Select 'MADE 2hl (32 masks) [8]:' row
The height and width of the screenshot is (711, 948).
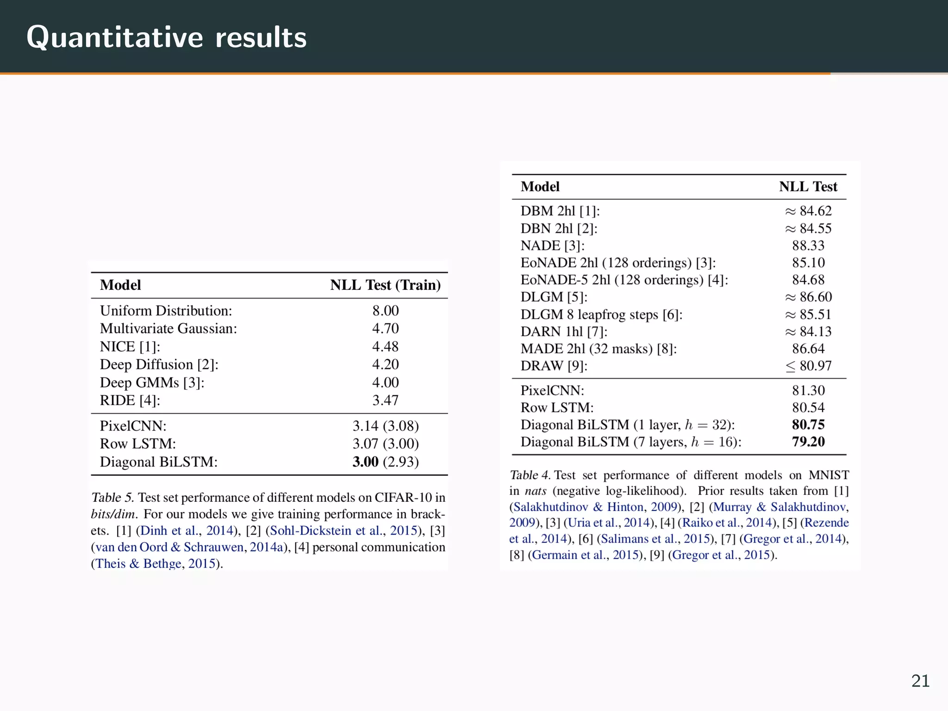click(599, 349)
